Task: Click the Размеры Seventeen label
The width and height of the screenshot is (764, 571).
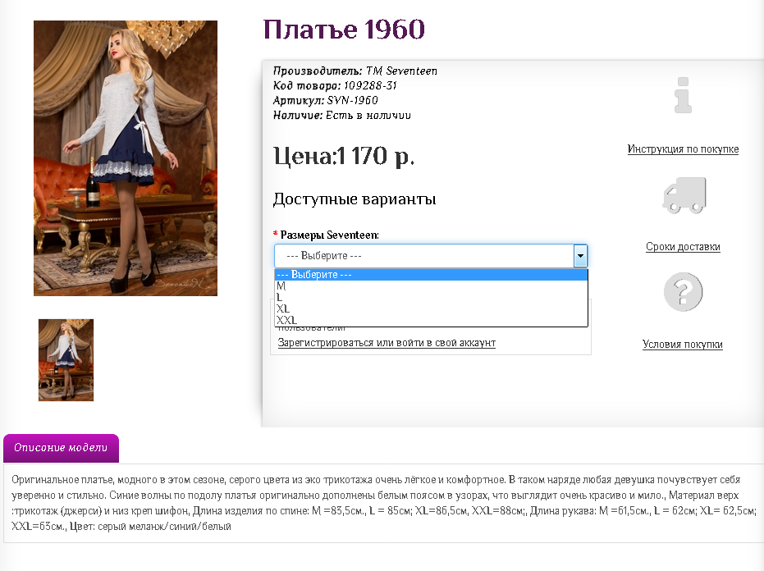Action: point(329,235)
